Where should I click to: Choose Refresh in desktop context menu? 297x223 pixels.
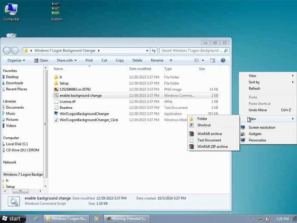point(268,89)
